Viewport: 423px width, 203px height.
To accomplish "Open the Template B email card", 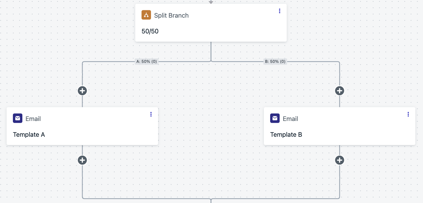I will coord(340,126).
